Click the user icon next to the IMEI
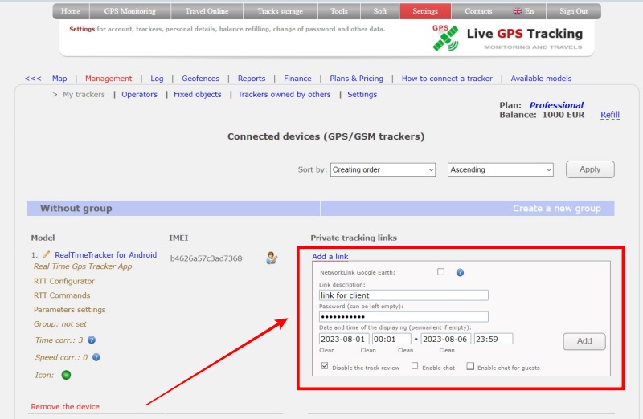Screen dimensions: 643x419 272,258
